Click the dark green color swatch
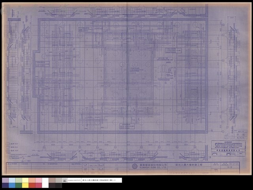This screenshot has height=190, width=253. [x=19, y=185]
